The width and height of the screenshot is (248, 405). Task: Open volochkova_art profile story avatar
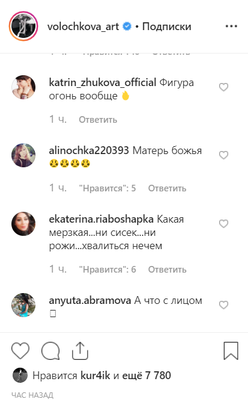[23, 26]
